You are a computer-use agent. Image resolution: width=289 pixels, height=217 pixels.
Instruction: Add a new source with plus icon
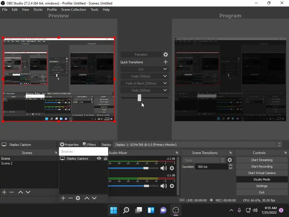point(63,198)
